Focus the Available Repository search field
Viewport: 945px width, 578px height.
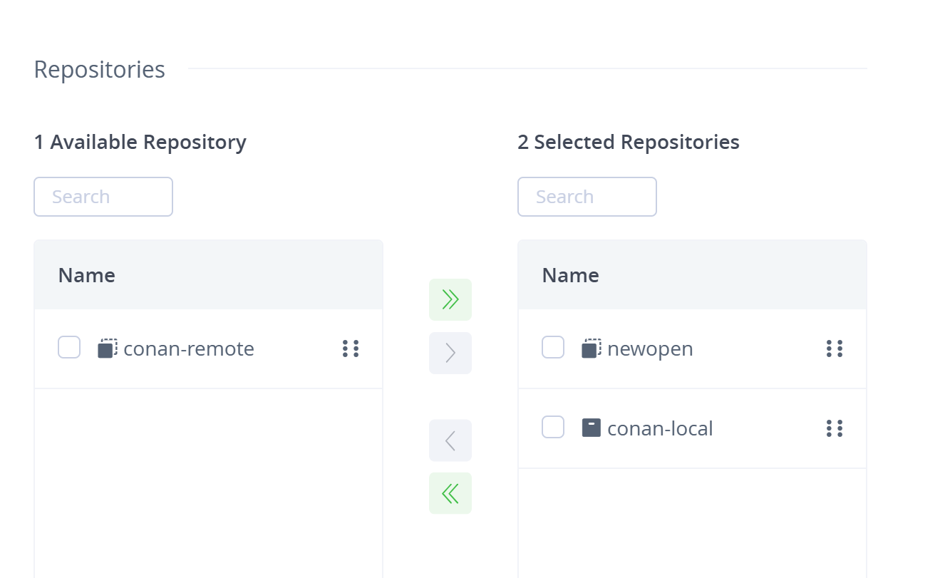[x=103, y=197]
